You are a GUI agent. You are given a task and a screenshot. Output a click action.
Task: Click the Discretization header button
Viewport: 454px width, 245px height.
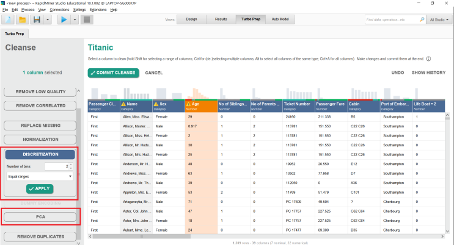40,154
